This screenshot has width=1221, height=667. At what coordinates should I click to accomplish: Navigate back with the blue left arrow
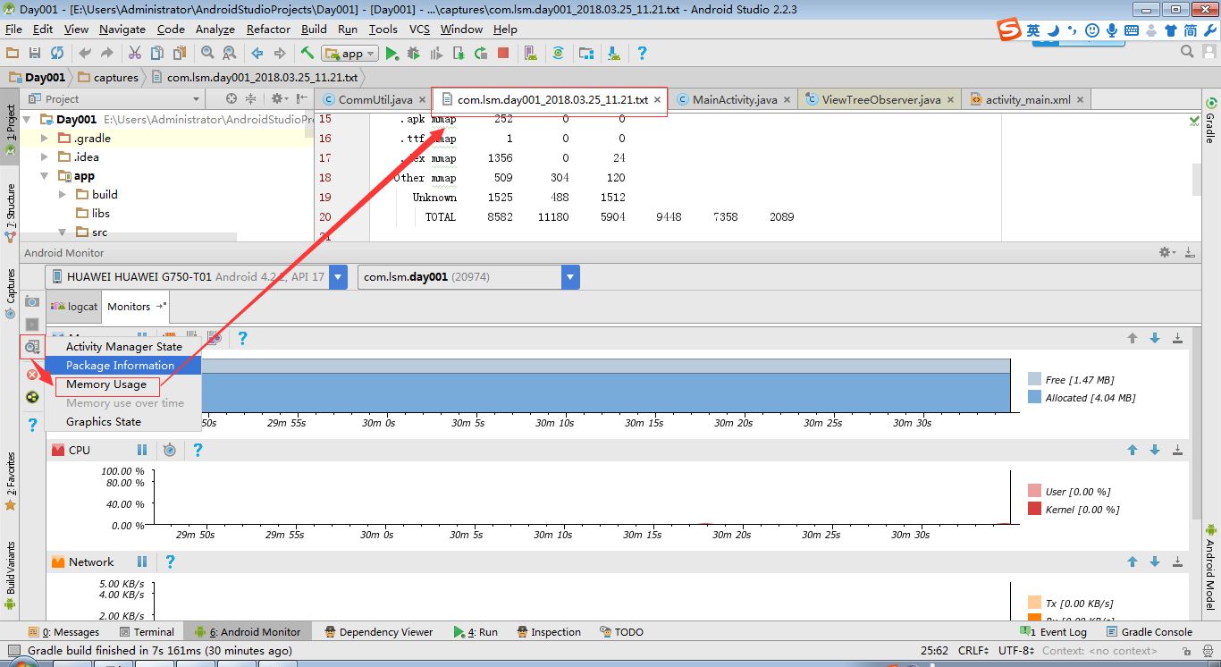tap(257, 54)
